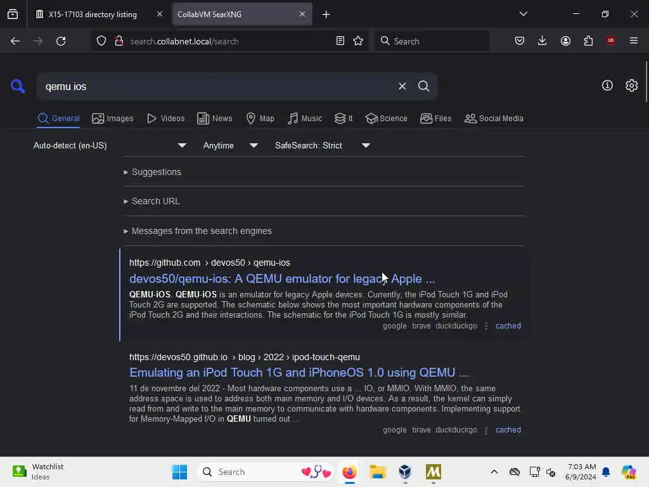Click the qemu ios search query field

click(217, 86)
